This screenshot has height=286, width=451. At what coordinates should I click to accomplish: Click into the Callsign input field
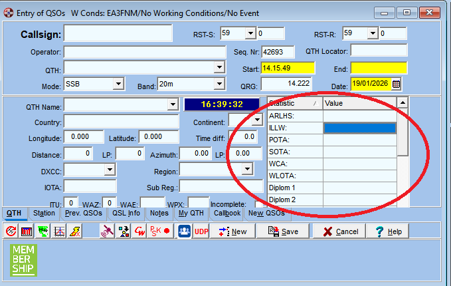coord(121,34)
